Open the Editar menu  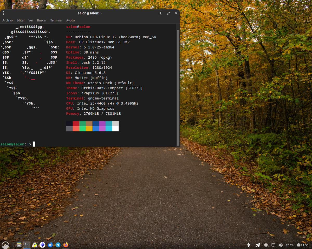coord(21,20)
